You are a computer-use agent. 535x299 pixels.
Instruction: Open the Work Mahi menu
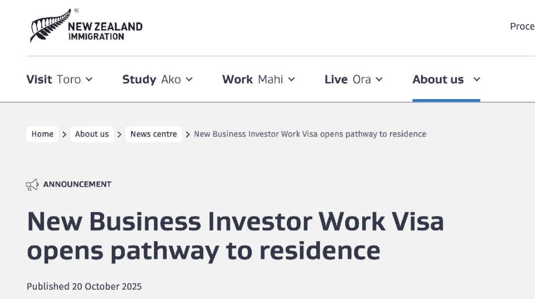click(x=253, y=79)
